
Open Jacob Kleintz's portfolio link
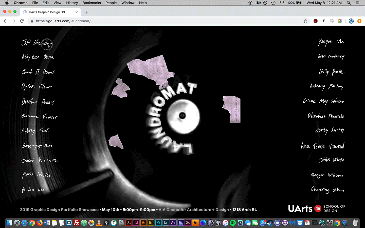[x=40, y=160]
